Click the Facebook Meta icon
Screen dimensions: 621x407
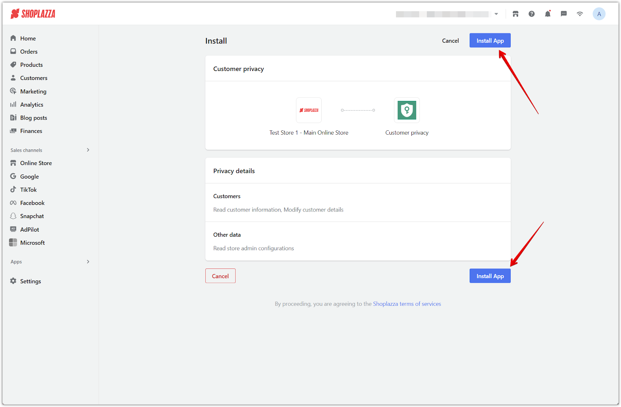click(13, 203)
